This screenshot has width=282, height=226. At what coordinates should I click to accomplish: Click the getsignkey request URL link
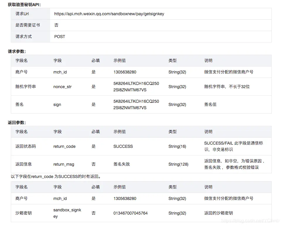tap(109, 14)
